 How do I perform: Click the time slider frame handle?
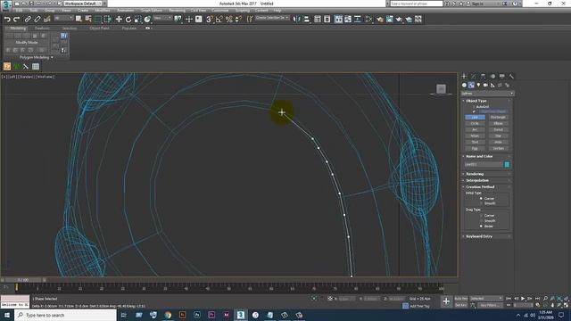(x=23, y=280)
